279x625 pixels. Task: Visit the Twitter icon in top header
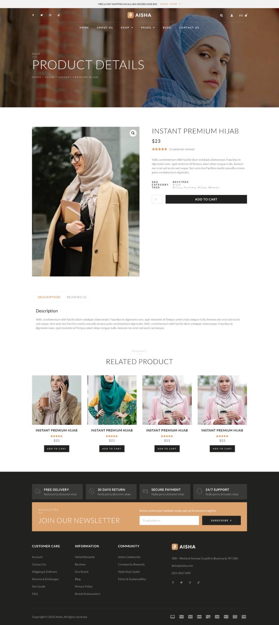[x=42, y=15]
